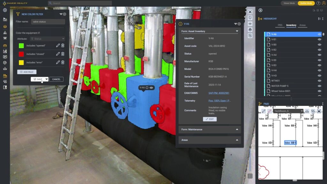
Task: Open the 3D cube sidebar icon
Action: click(x=5, y=63)
